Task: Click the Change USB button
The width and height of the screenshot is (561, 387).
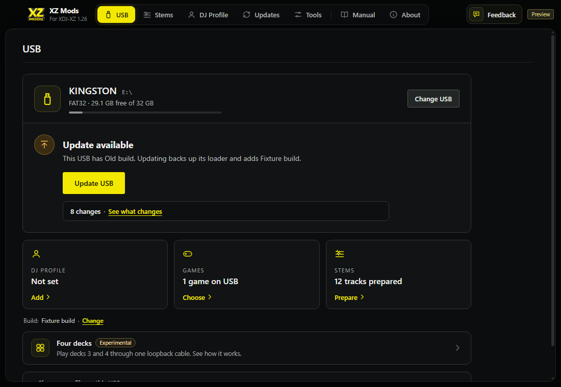Action: pos(433,99)
